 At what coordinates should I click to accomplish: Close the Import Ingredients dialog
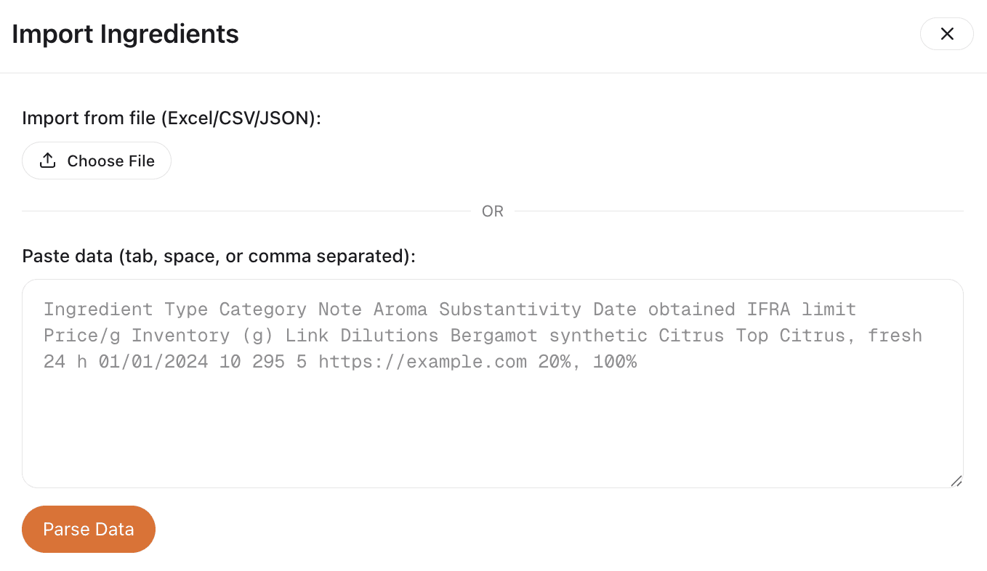tap(946, 34)
